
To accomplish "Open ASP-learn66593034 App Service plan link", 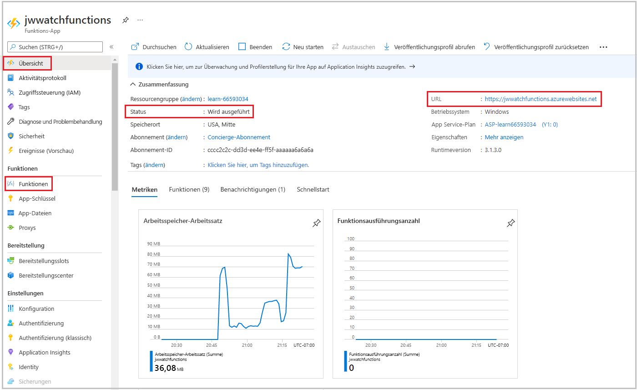I will 511,124.
